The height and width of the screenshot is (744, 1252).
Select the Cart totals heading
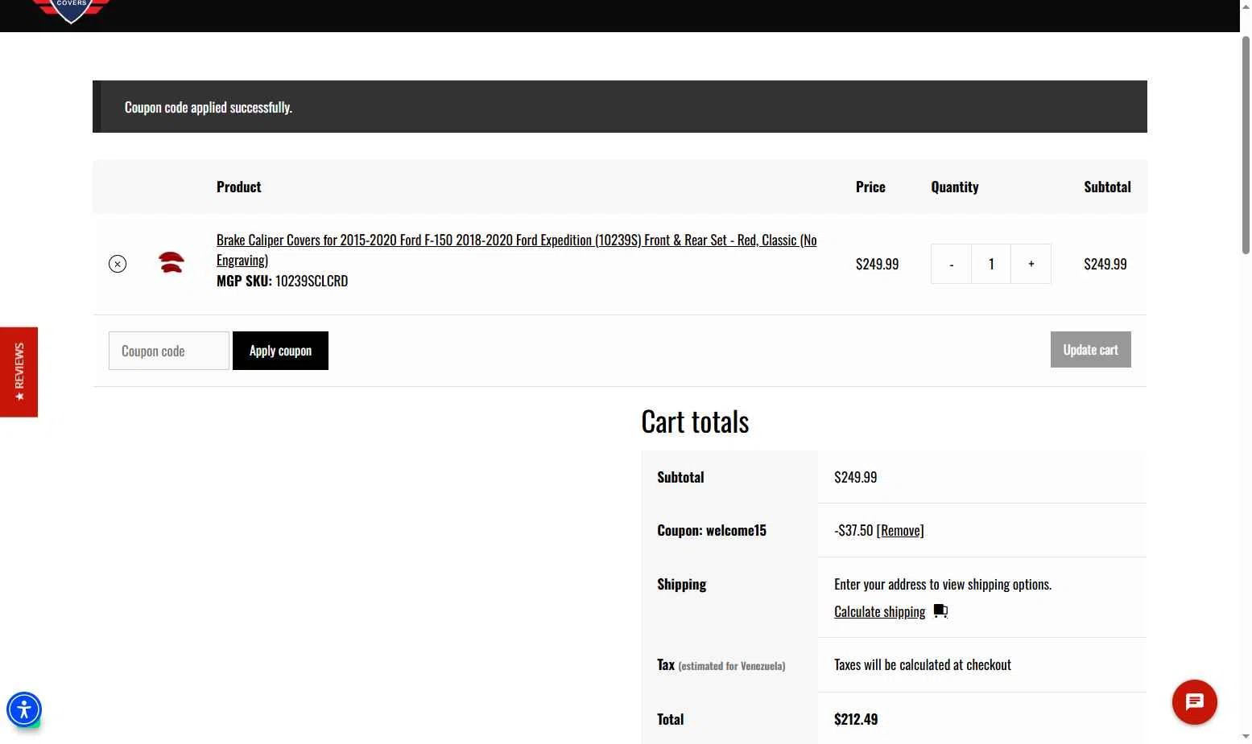pos(695,421)
